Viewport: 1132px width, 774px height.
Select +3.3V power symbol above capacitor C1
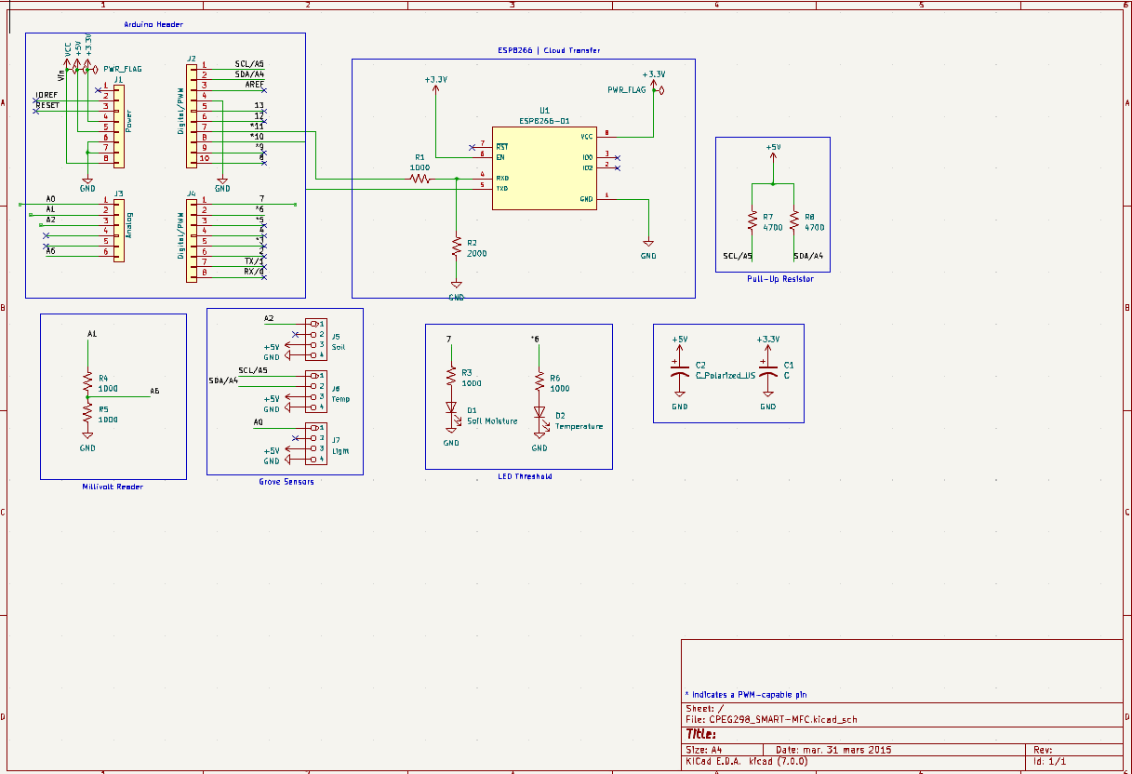767,343
